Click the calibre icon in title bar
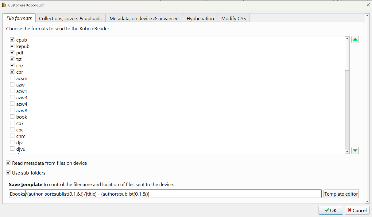The image size is (372, 217). [4, 5]
